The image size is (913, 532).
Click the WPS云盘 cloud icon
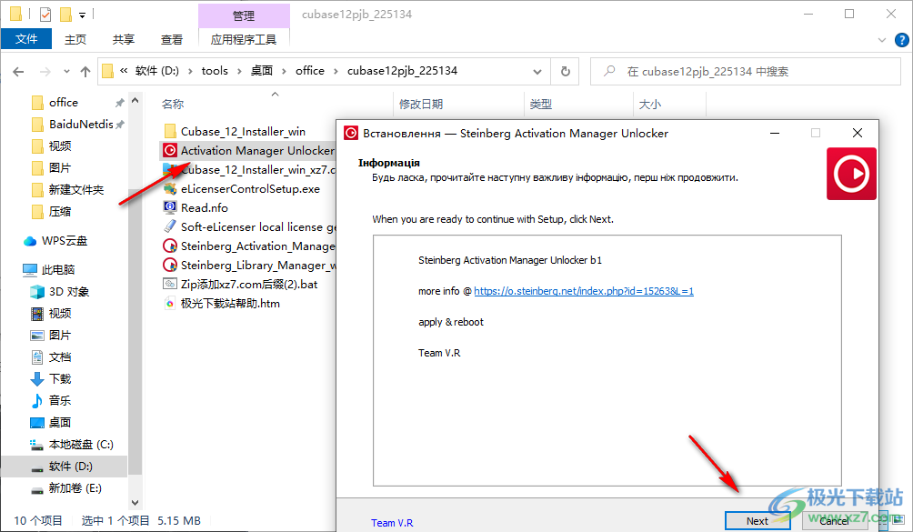pyautogui.click(x=30, y=241)
